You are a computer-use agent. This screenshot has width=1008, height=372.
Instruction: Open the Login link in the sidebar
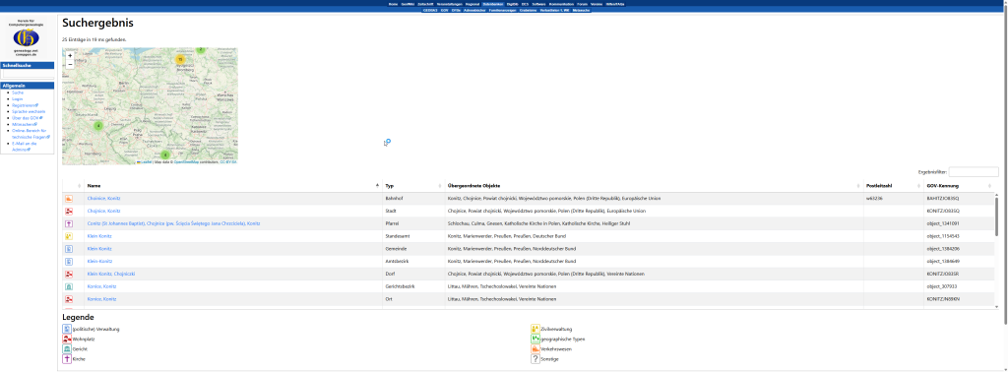(18, 99)
